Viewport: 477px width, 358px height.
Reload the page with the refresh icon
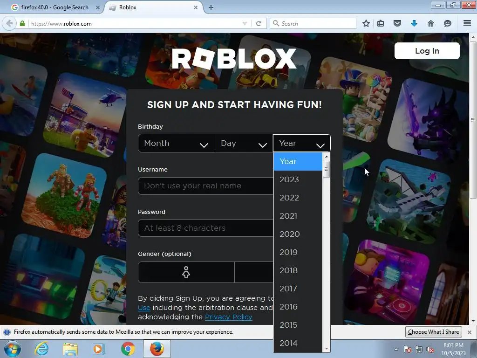click(x=259, y=23)
